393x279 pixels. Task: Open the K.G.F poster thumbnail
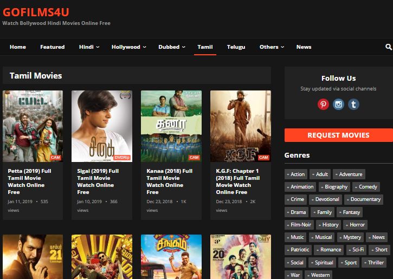pos(241,126)
